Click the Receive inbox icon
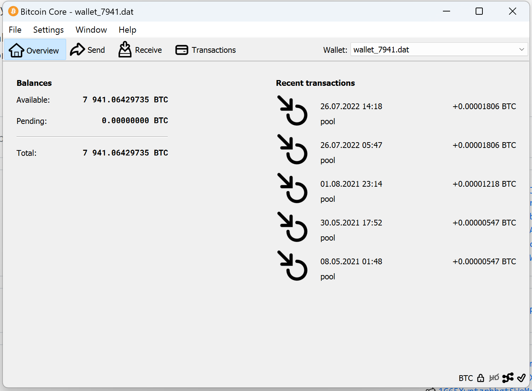532x391 pixels. click(x=125, y=50)
